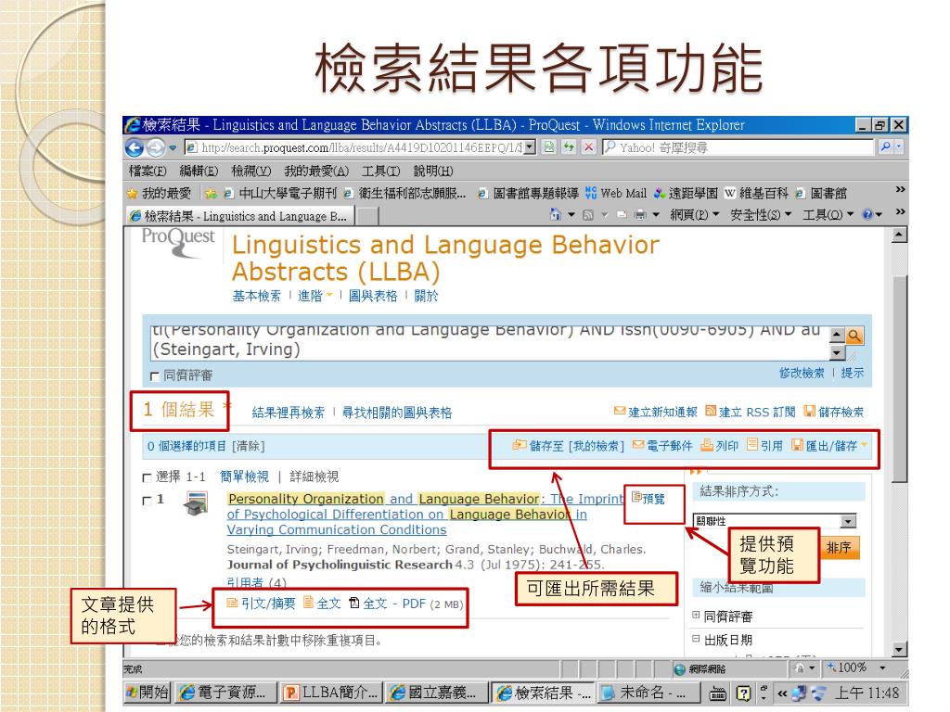
Task: Click the page zoom 100% control
Action: pos(856,667)
